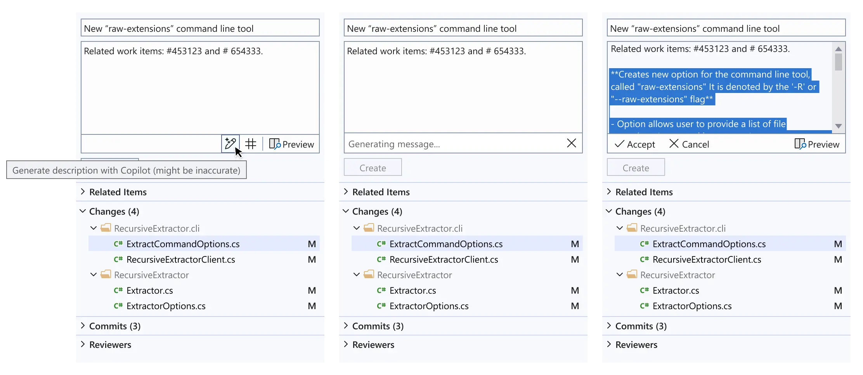Screen dimensions: 863x375
Task: Click the scrollbar down arrow in the description box
Action: 838,126
